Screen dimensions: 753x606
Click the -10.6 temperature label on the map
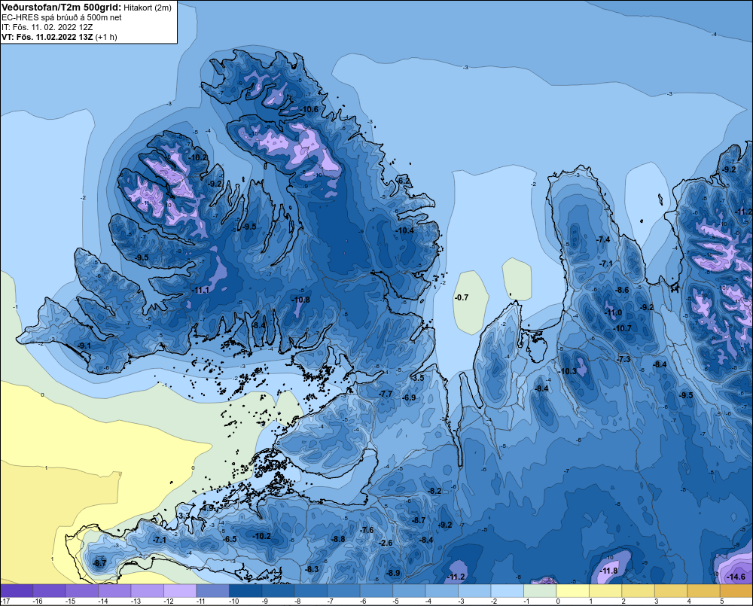coord(309,109)
